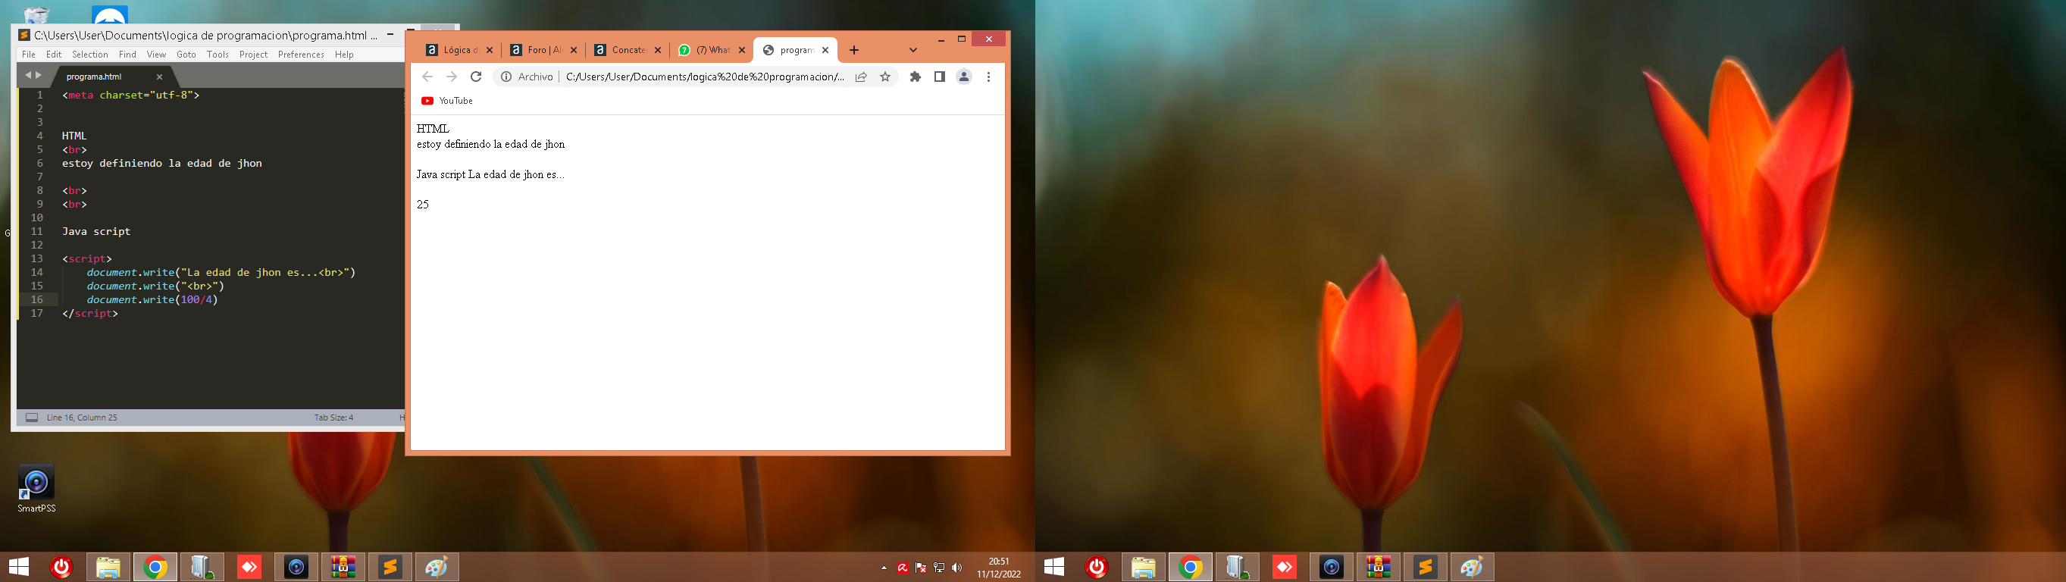
Task: Close the "Concate" Chrome tab
Action: [x=658, y=50]
